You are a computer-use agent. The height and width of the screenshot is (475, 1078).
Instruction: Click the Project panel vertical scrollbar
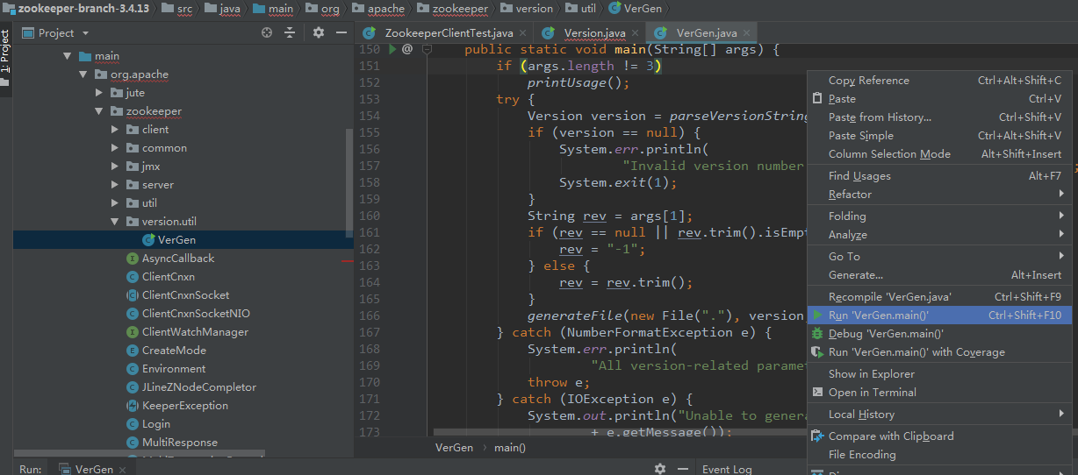coord(349,181)
